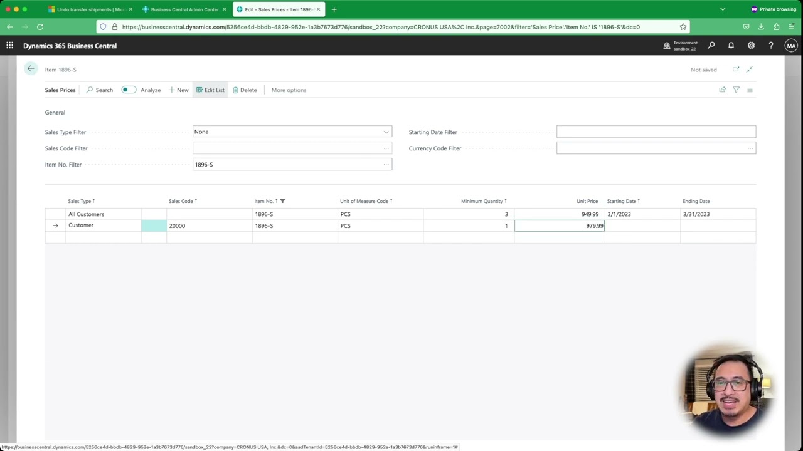803x451 pixels.
Task: Click the browser address bar URL
Action: pos(381,27)
